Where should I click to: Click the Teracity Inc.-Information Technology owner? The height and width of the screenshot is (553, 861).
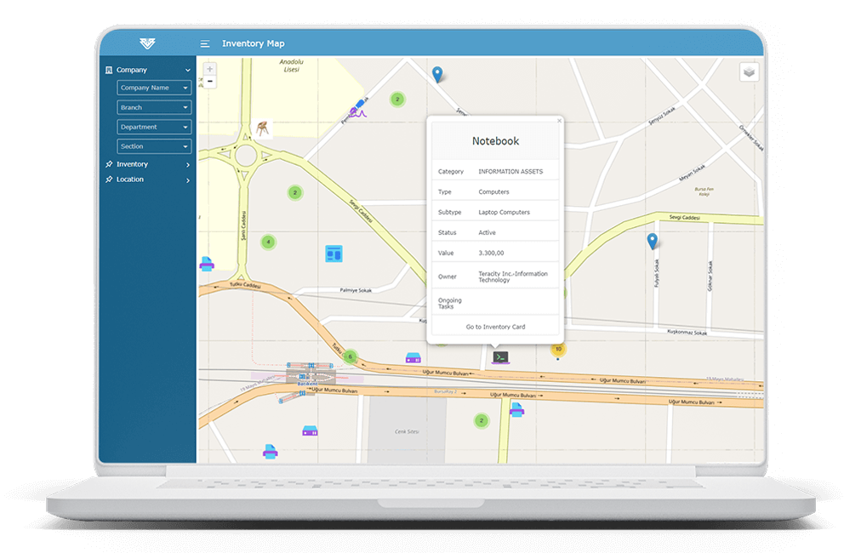point(513,276)
